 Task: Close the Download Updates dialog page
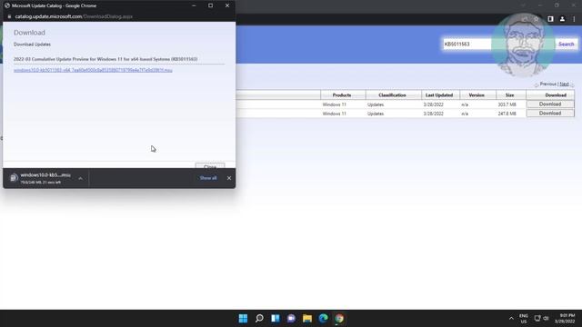(x=210, y=165)
